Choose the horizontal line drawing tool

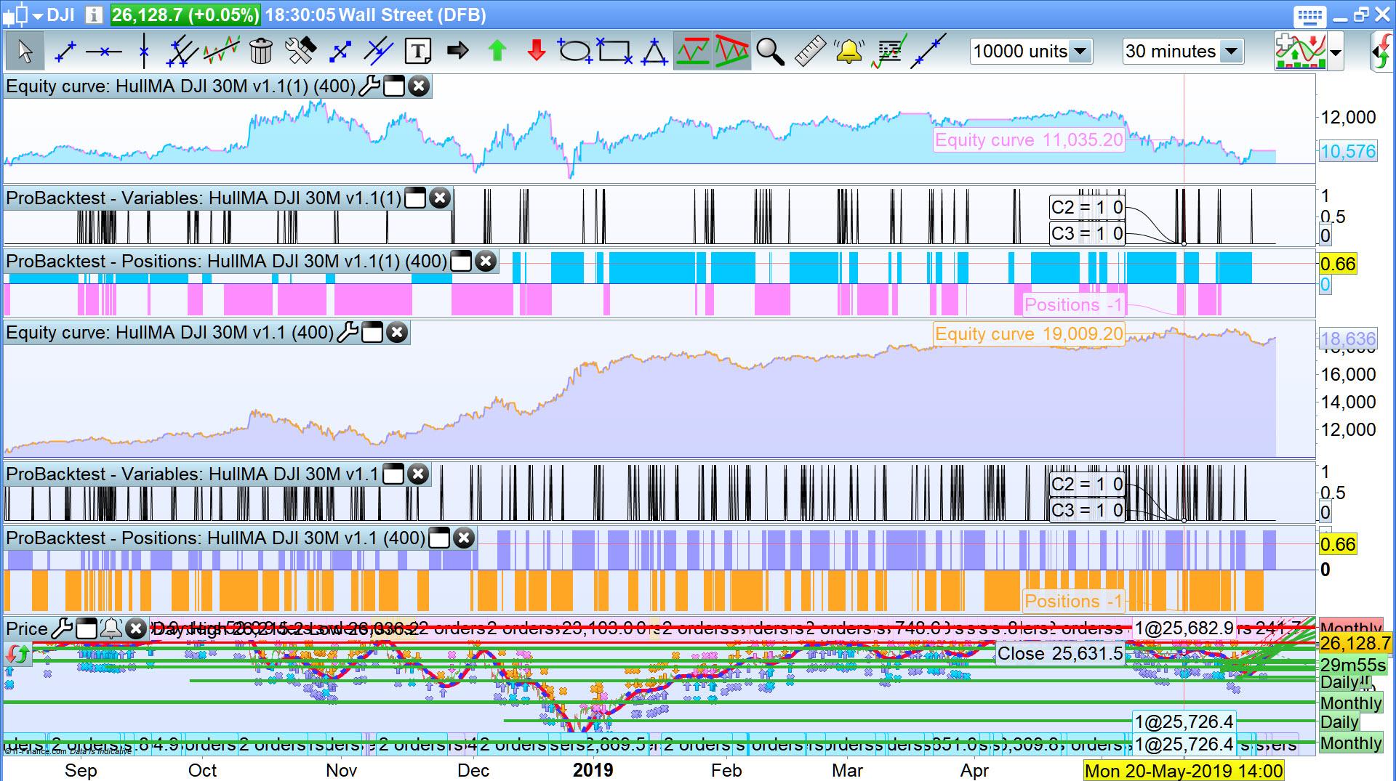(103, 52)
